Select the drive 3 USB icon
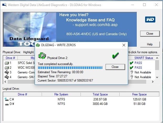Image resolution: width=163 pixels, height=123 pixels. (7, 72)
